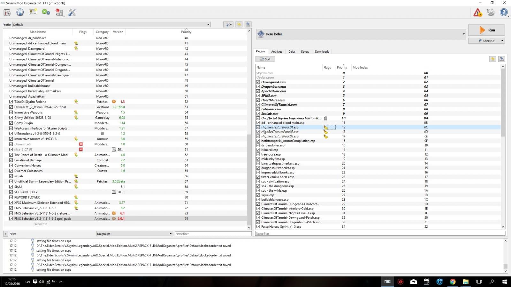Click create backup icon above mod list

(x=248, y=25)
